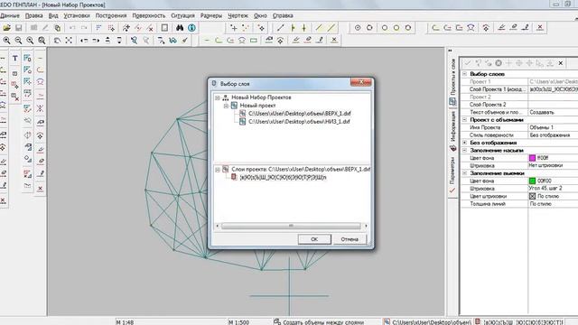Image resolution: width=578 pixels, height=325 pixels.
Task: Click the pan up arrow icon
Action: pyautogui.click(x=107, y=40)
